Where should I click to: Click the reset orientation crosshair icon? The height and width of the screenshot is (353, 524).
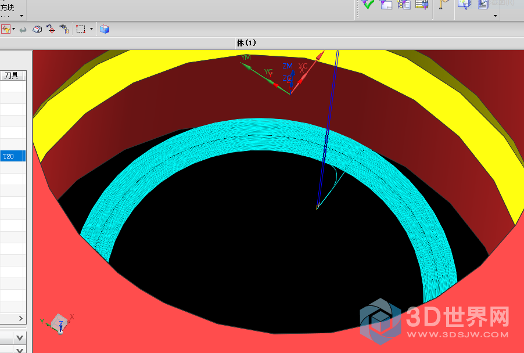point(51,30)
